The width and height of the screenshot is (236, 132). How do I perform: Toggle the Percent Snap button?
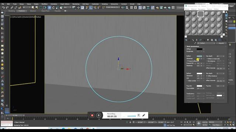click(x=95, y=7)
